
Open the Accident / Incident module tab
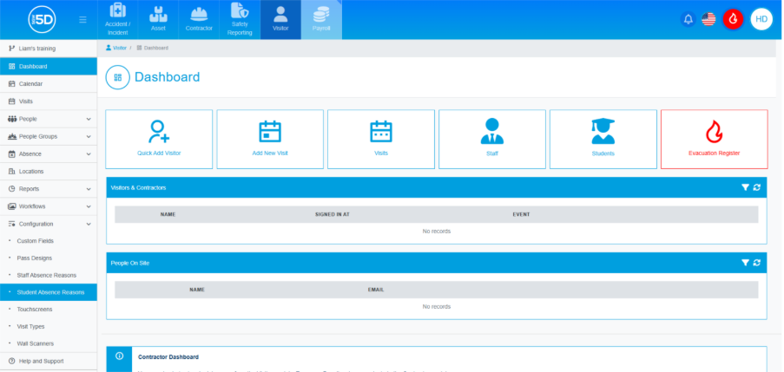(x=117, y=20)
